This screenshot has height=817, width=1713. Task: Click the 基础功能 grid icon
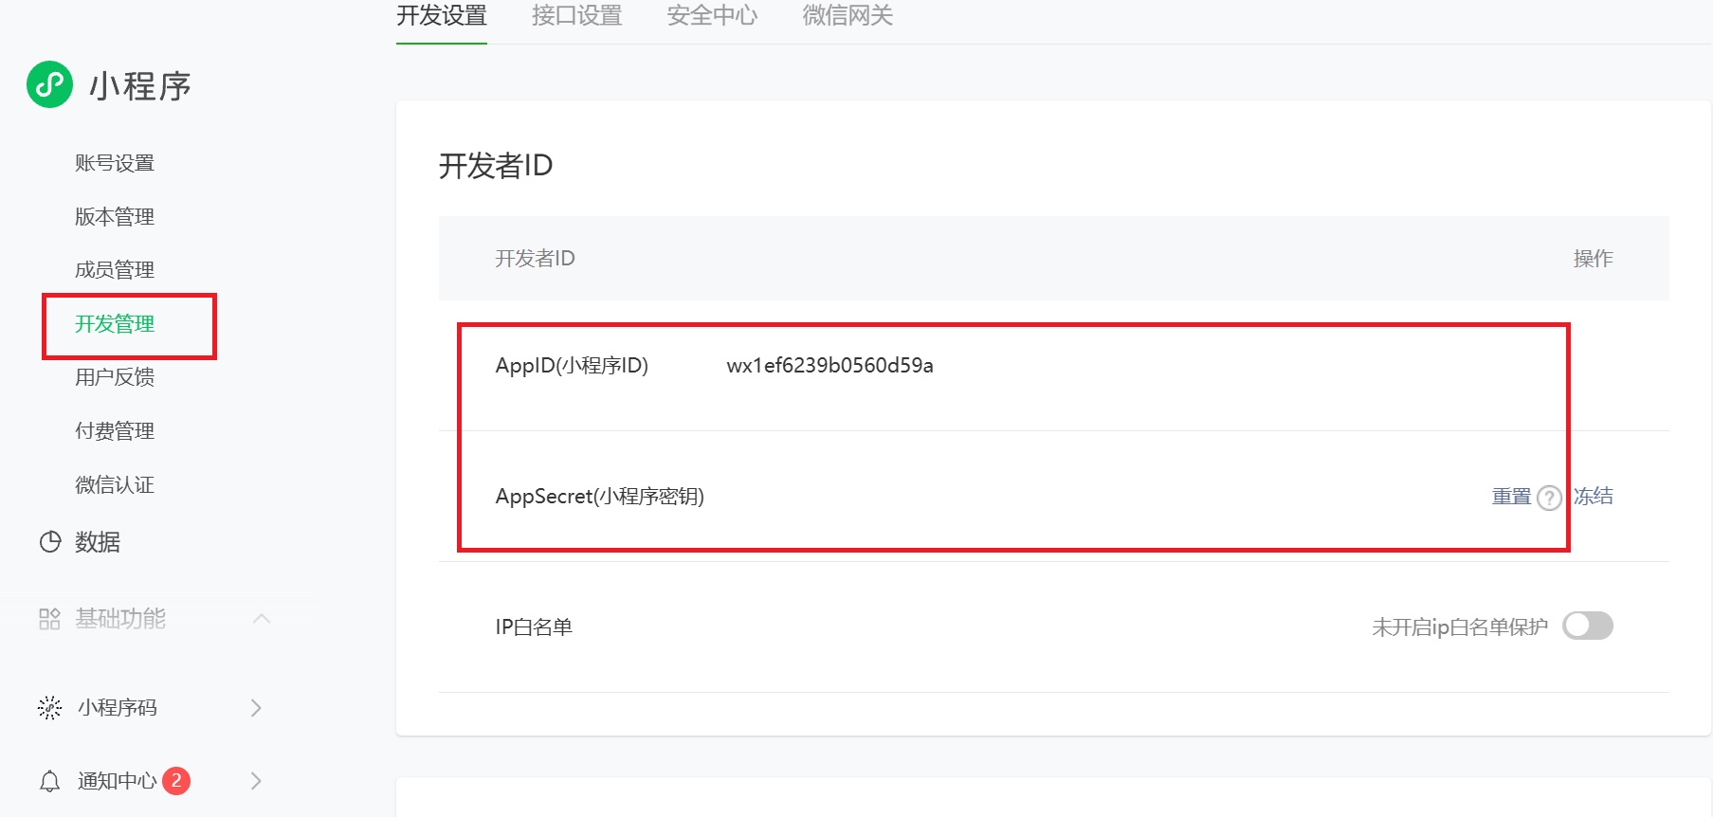50,619
